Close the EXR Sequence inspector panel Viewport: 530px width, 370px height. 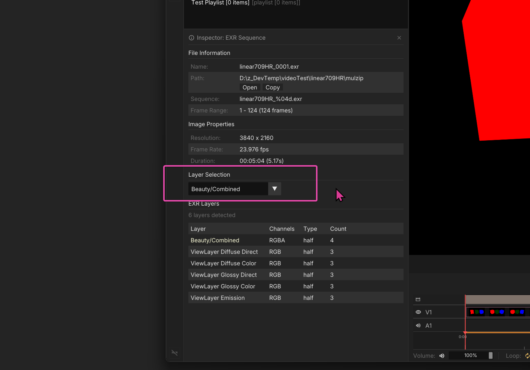pyautogui.click(x=399, y=38)
